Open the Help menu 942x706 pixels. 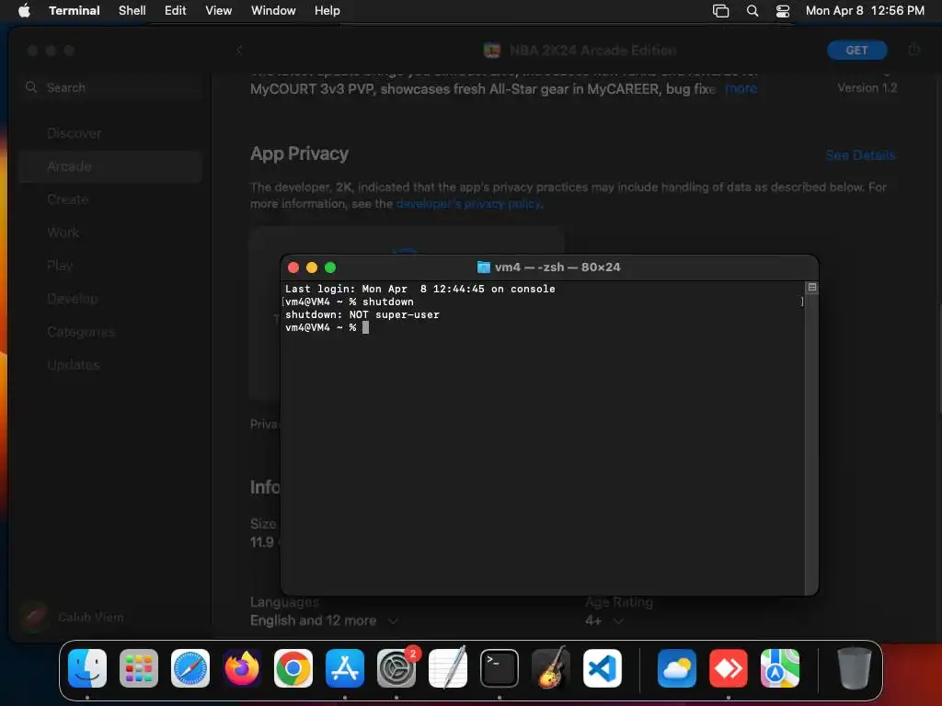[x=327, y=10]
